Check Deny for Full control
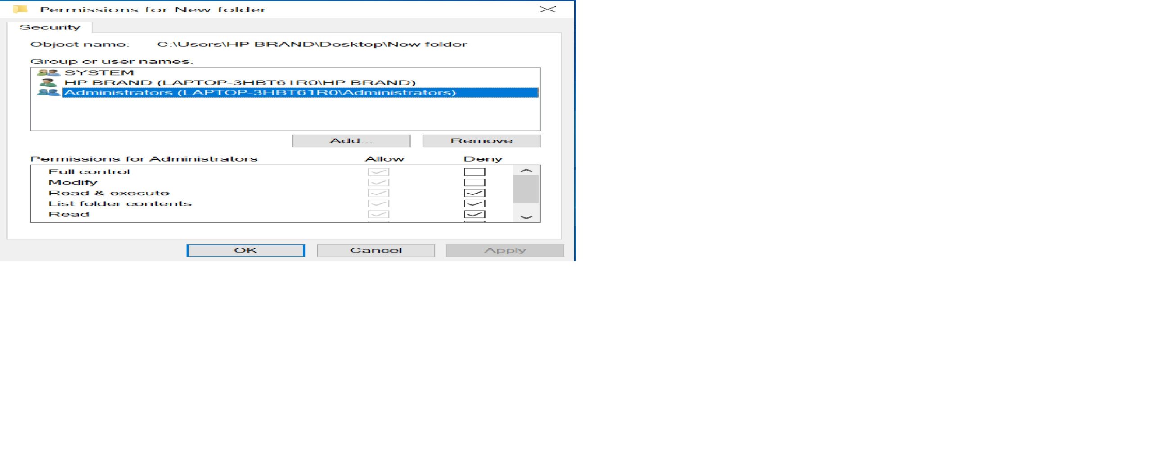This screenshot has width=1152, height=469. coord(476,171)
